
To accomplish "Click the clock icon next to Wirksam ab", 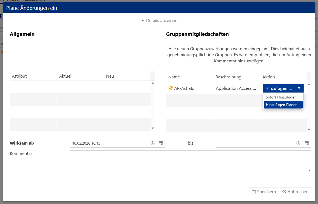I will (152, 143).
